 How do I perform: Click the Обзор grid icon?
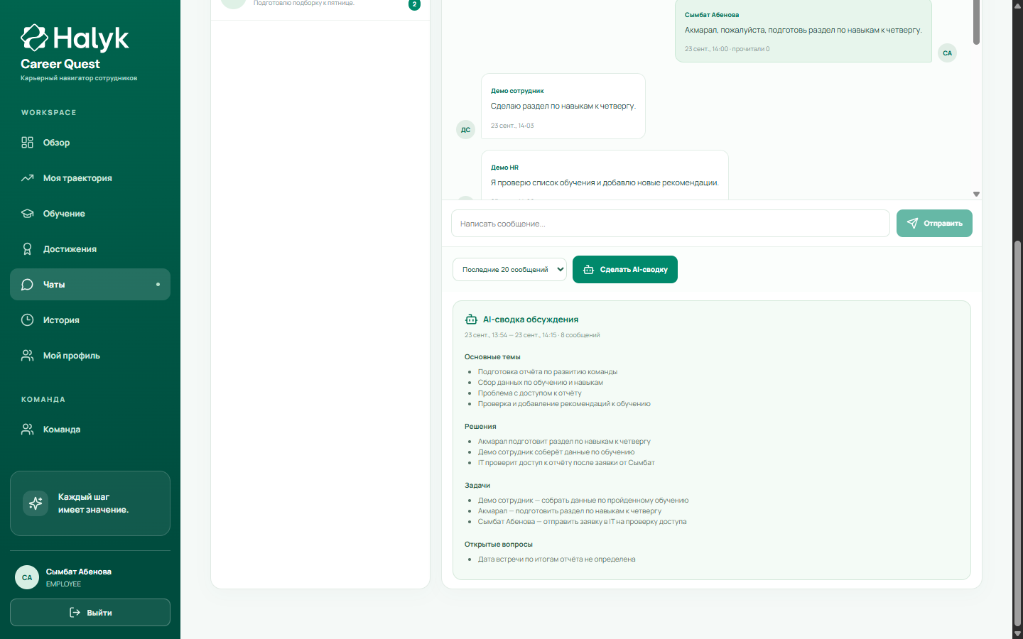coord(27,143)
